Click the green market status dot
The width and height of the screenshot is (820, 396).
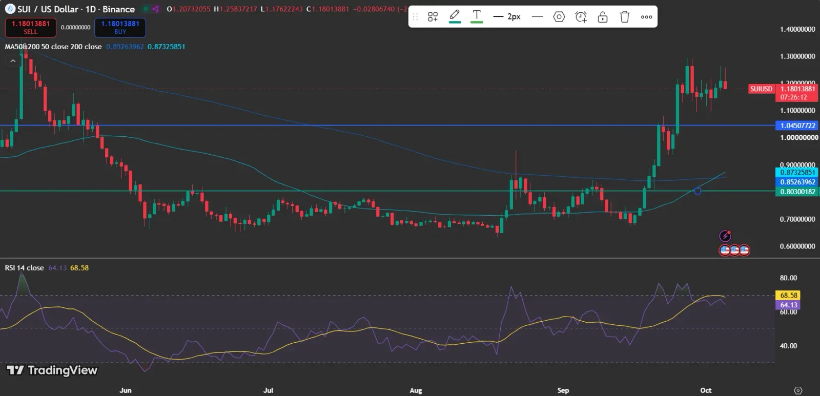click(146, 9)
